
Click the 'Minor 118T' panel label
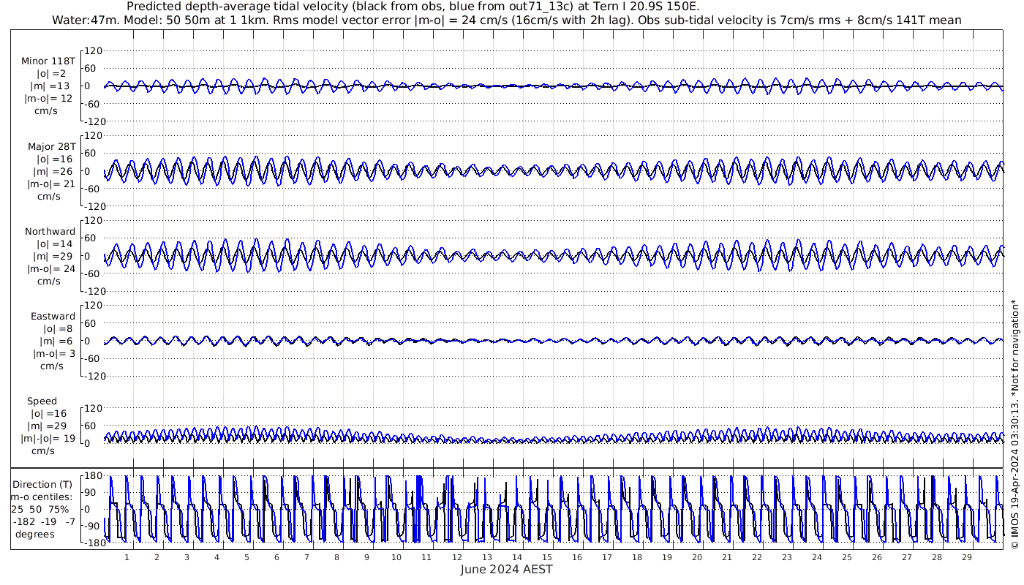tap(48, 61)
